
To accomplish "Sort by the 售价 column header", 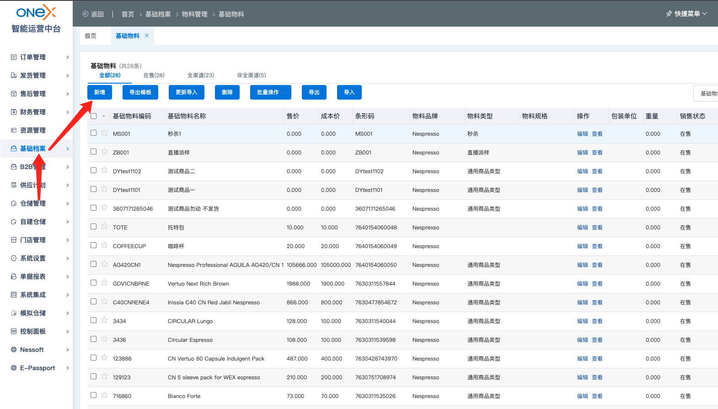I will point(293,116).
